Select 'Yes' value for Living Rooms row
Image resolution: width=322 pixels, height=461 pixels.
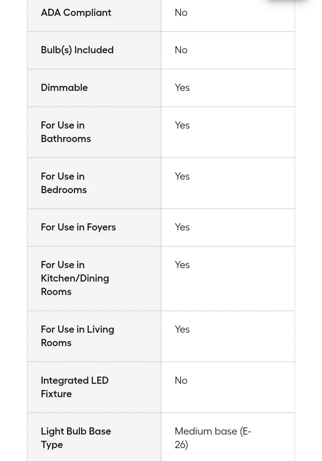(182, 329)
